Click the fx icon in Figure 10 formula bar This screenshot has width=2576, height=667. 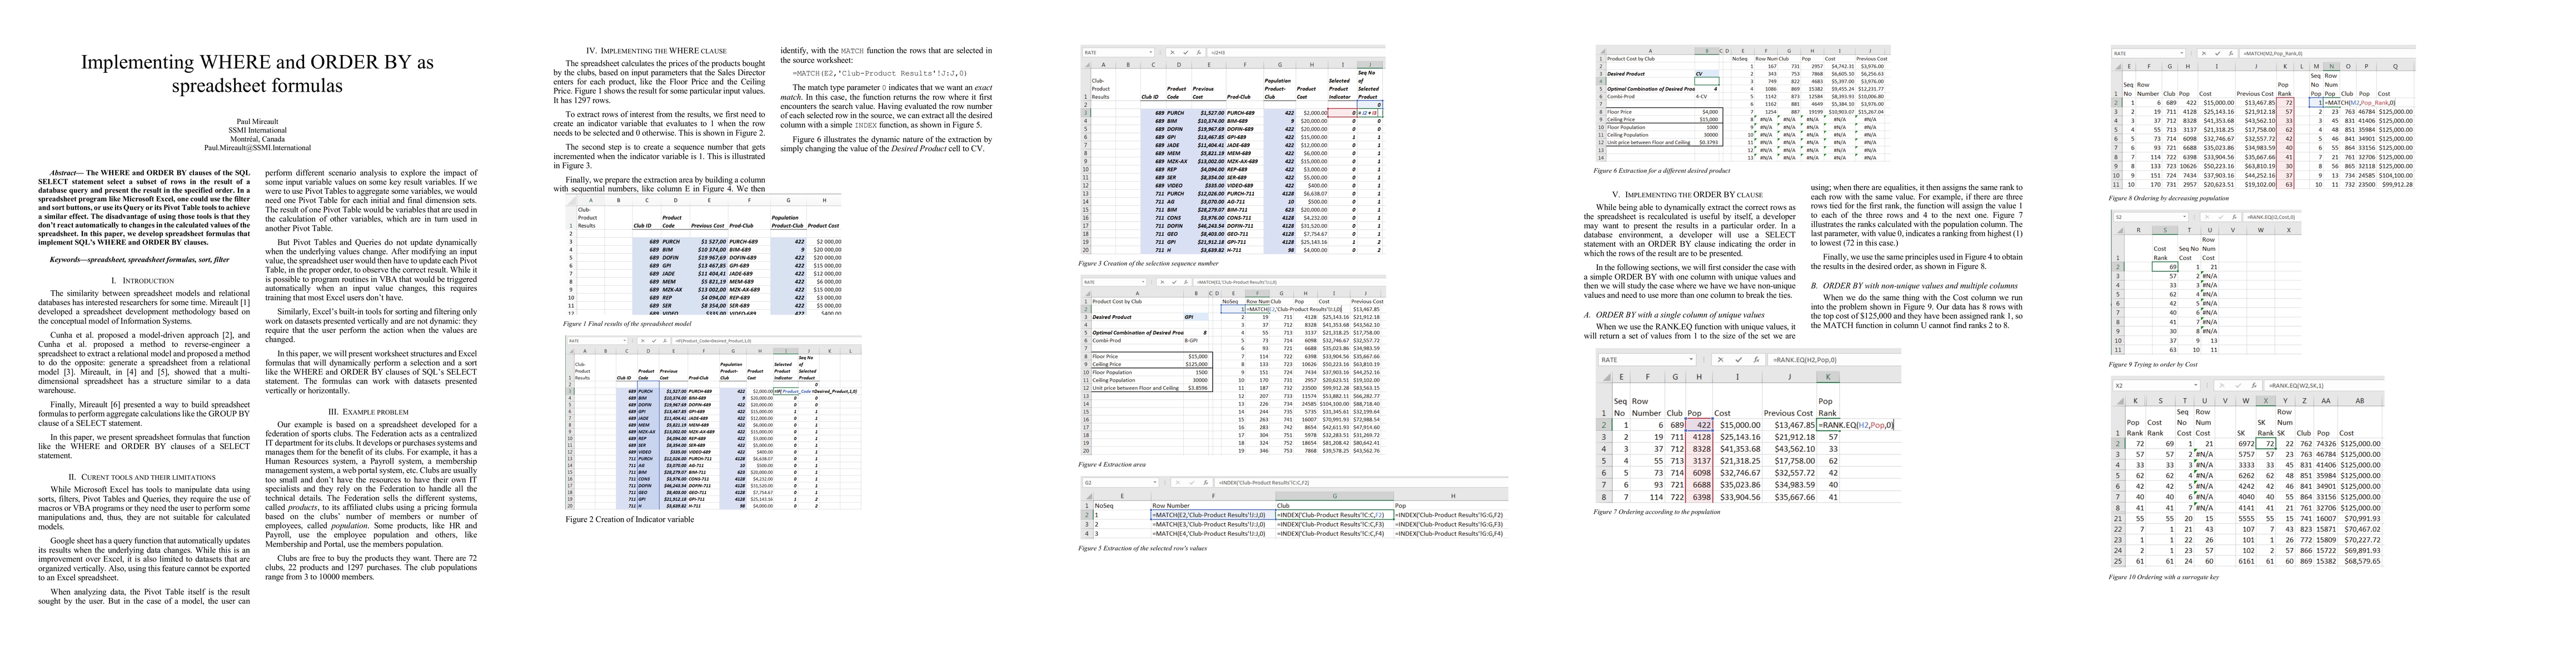[2254, 386]
